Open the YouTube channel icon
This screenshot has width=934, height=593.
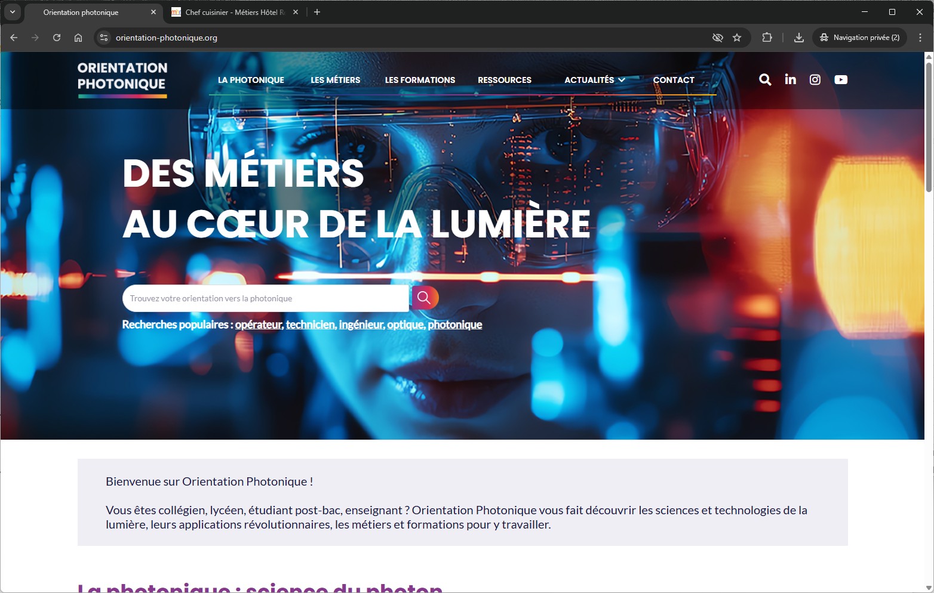[x=841, y=80]
